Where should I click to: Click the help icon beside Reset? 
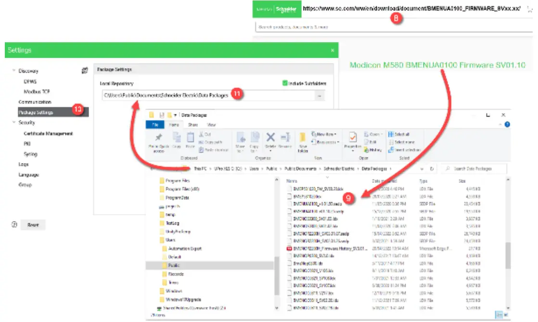tap(14, 224)
